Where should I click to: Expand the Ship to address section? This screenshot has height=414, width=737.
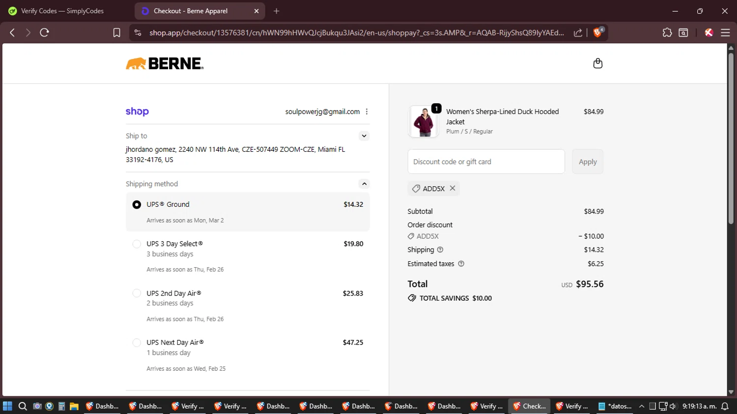pyautogui.click(x=364, y=136)
